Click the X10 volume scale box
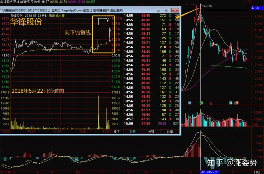Screen dimensions: 264x174 pyautogui.click(x=254, y=125)
